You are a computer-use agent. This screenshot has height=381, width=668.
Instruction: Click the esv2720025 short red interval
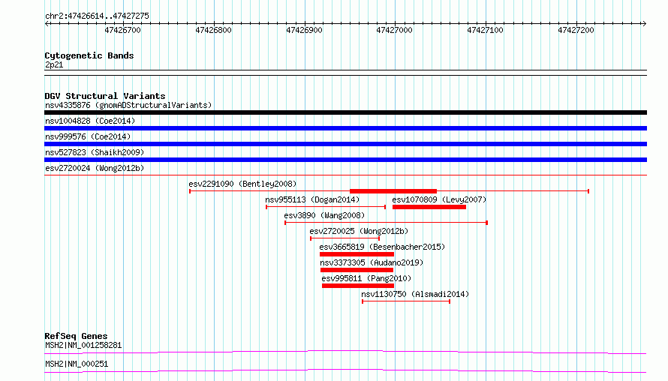[x=345, y=238]
